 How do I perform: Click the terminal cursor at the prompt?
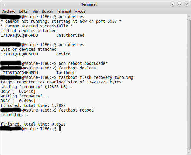coord(60,129)
